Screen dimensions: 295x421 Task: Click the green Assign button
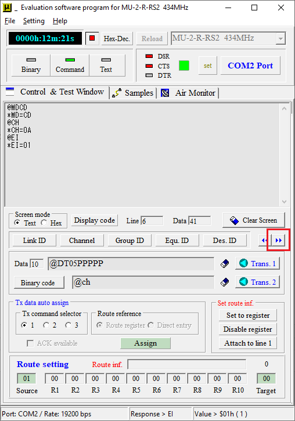[x=146, y=343]
